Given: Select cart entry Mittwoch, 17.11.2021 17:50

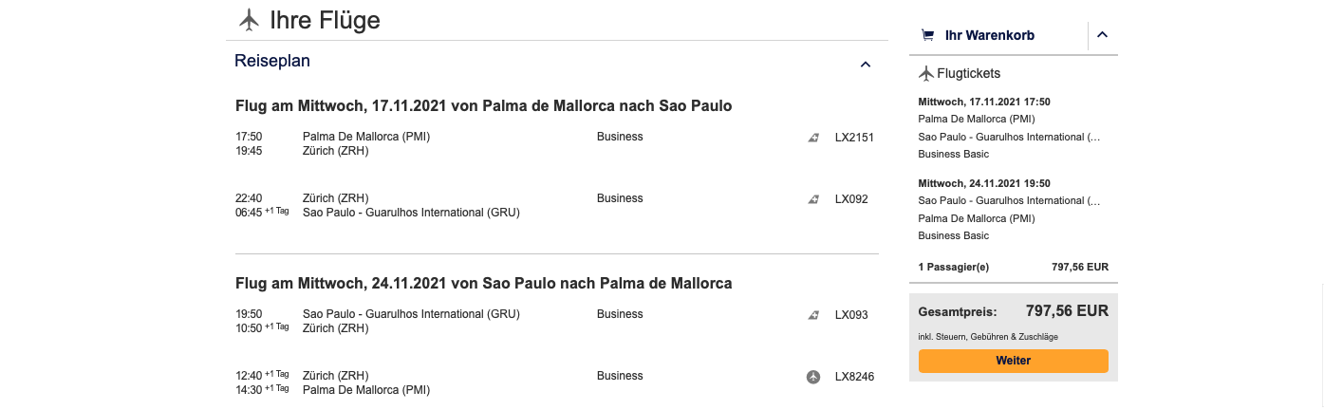Looking at the screenshot, I should pyautogui.click(x=984, y=102).
